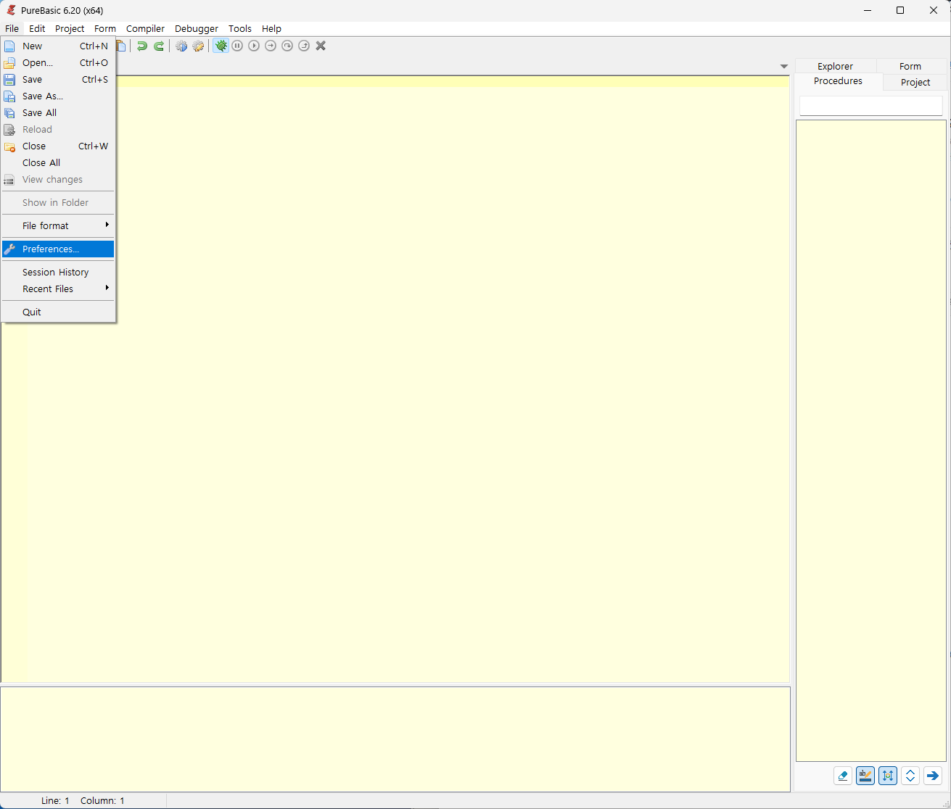Click the debugger Stop (pause) icon

tap(237, 46)
